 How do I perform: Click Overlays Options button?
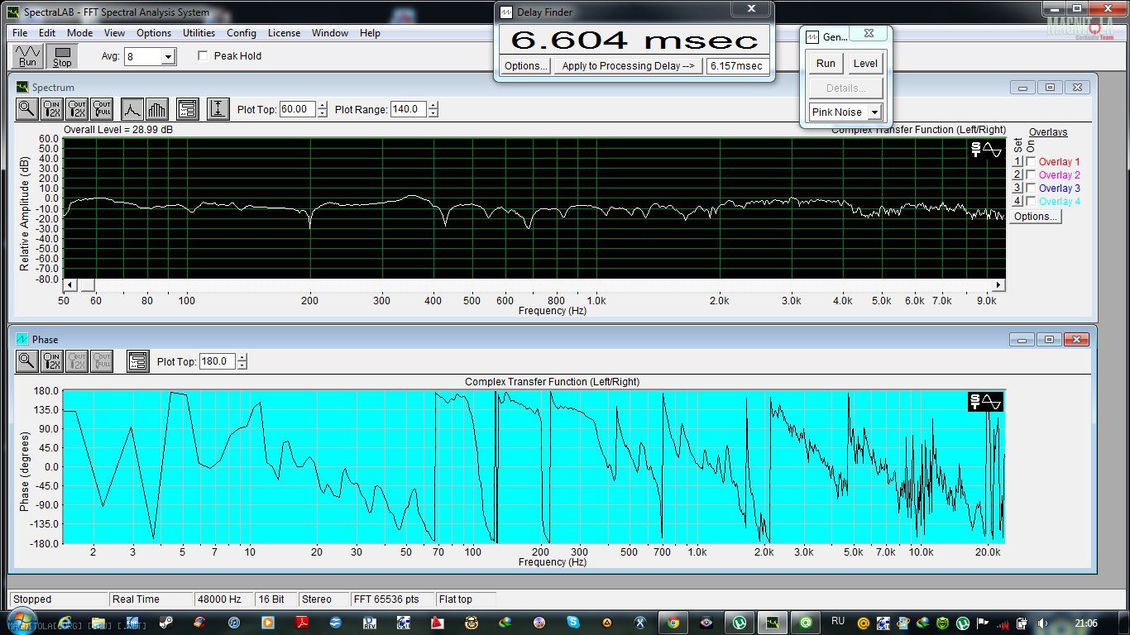pos(1036,217)
